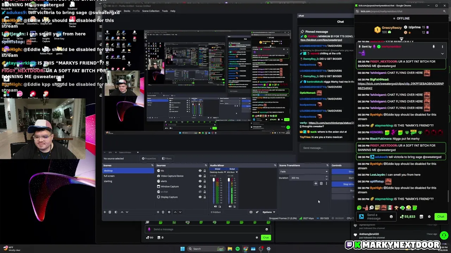This screenshot has height=253, width=451.
Task: Unpin the pinned Kick chat message
Action: pyautogui.click(x=433, y=46)
